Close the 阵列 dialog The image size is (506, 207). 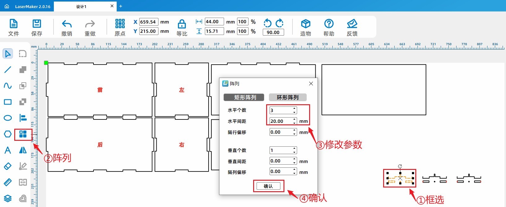pyautogui.click(x=311, y=84)
